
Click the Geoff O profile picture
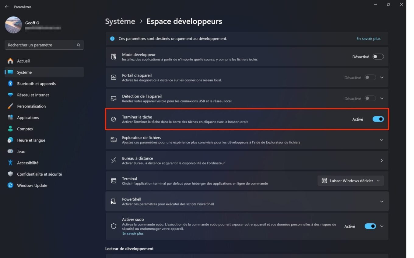point(13,25)
